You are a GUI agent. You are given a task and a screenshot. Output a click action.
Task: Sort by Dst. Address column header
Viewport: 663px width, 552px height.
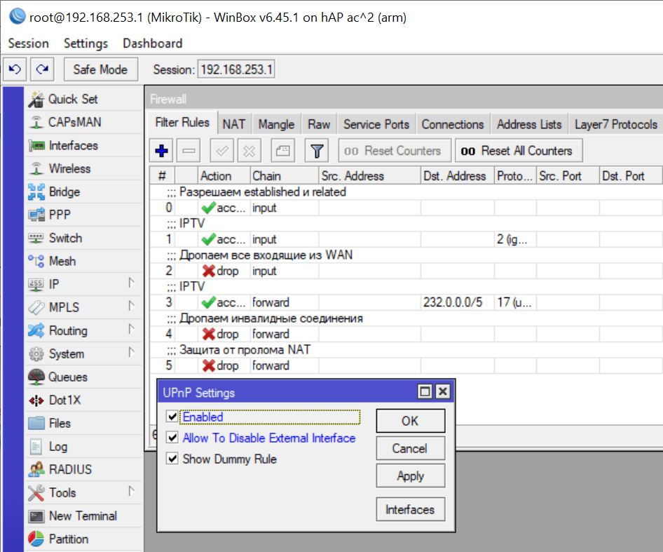coord(458,175)
